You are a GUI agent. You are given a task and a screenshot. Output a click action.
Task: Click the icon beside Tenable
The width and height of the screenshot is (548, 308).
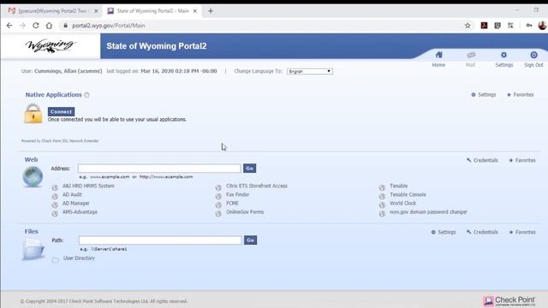[x=382, y=187]
